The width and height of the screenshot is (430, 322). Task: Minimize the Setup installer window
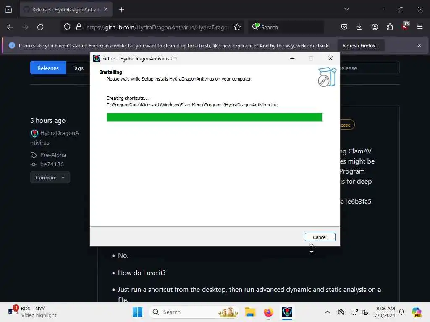coord(292,58)
